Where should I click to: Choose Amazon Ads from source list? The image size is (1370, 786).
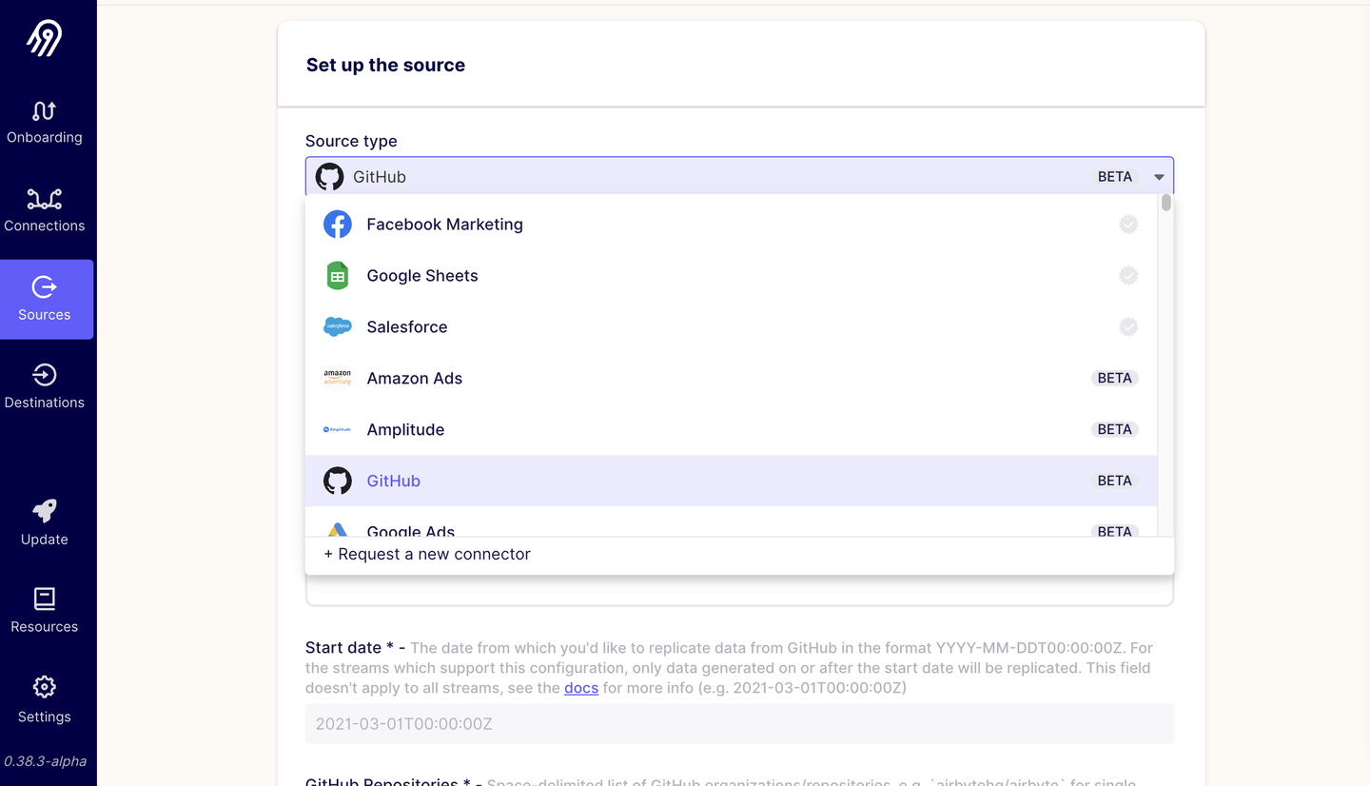pos(415,379)
